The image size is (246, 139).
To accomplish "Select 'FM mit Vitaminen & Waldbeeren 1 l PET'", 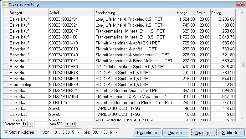I will tap(132, 55).
